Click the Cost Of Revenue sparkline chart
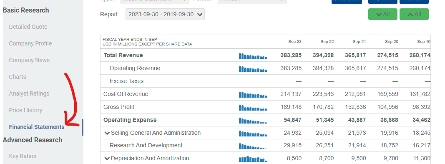445x164 pixels. [x=253, y=94]
